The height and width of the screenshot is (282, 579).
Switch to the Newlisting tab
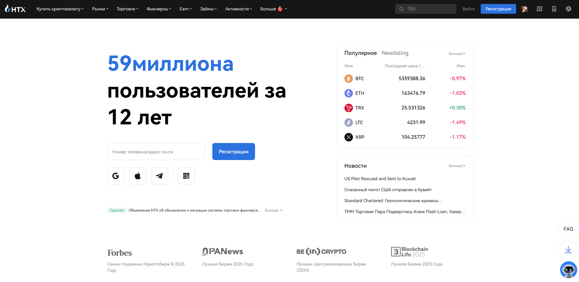tap(395, 53)
